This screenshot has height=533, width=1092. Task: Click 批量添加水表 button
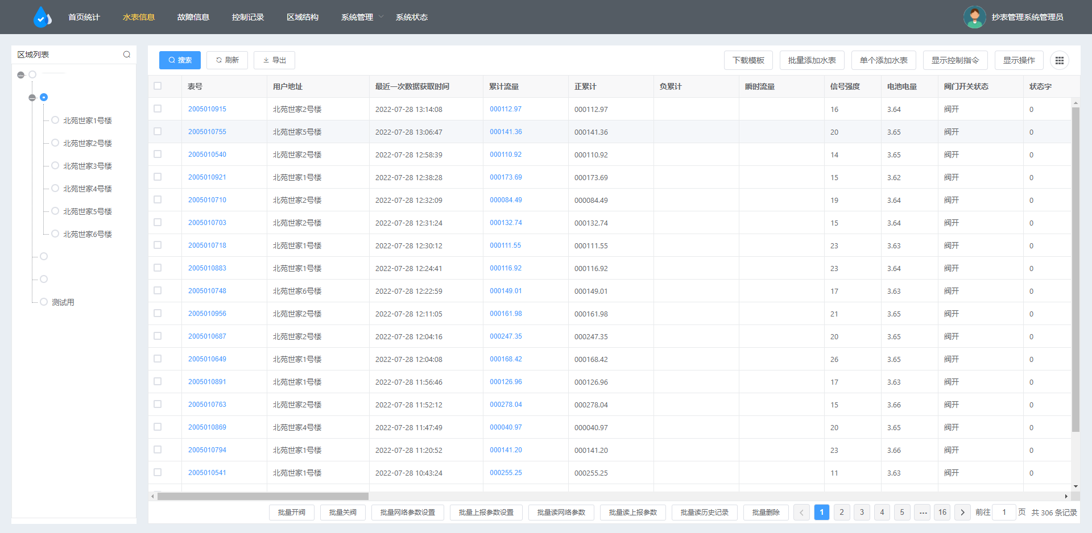pyautogui.click(x=812, y=60)
